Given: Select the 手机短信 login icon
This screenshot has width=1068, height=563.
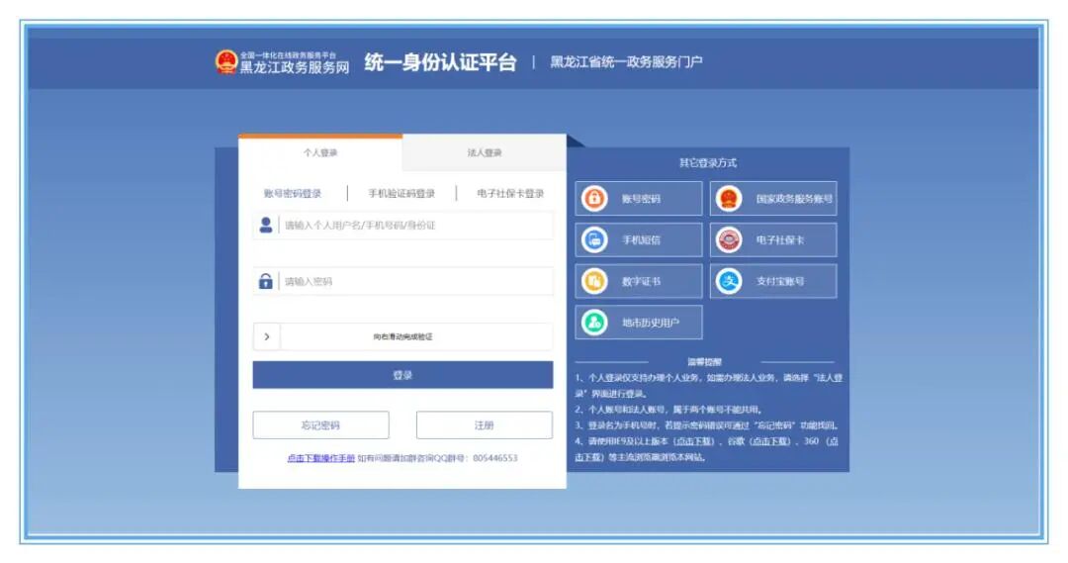Looking at the screenshot, I should pos(594,239).
